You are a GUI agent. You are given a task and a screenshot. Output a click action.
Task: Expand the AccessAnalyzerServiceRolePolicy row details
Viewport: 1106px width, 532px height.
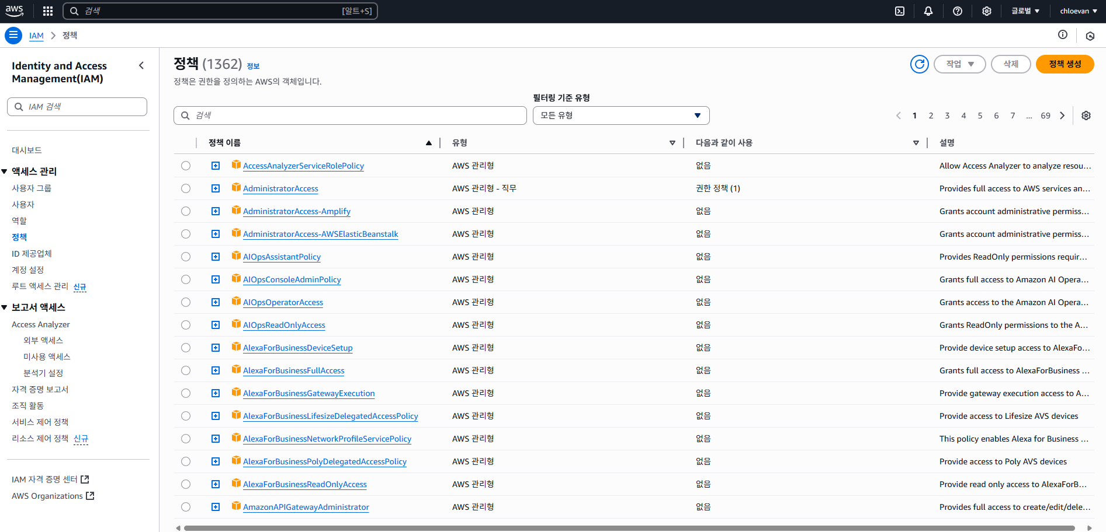click(x=216, y=166)
